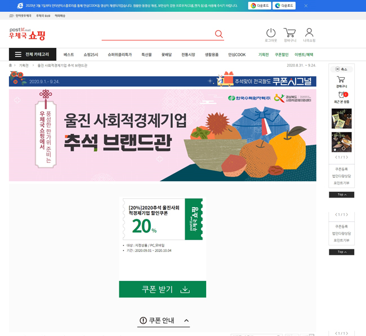Open the 쿠폰할인 menu link
The image size is (366, 336).
pos(282,55)
